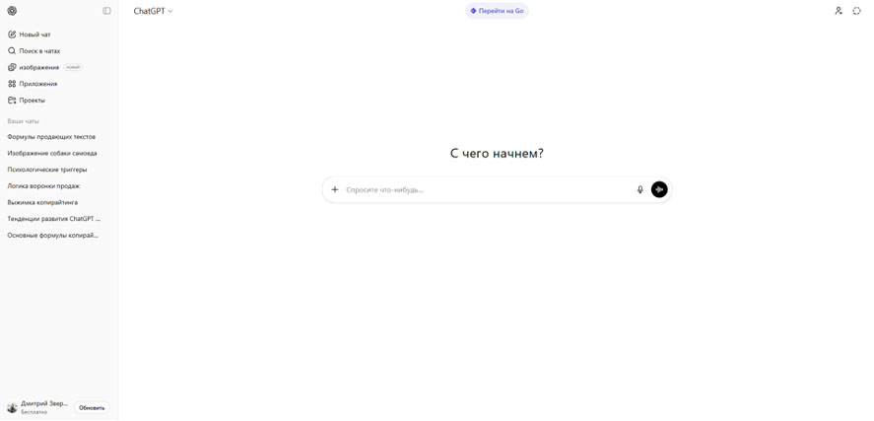
Task: Start a new chat via Новый чат
Action: click(x=34, y=35)
